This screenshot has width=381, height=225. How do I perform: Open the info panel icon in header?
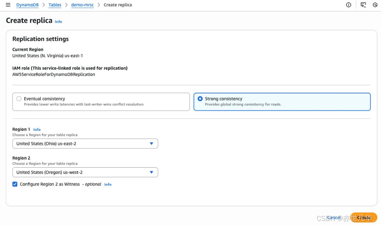tap(348, 5)
